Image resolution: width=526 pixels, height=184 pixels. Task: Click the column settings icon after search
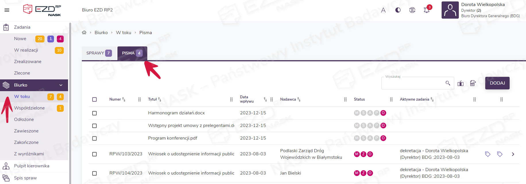point(461,83)
